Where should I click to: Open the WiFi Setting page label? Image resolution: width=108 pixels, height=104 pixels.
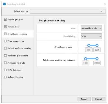point(14,70)
